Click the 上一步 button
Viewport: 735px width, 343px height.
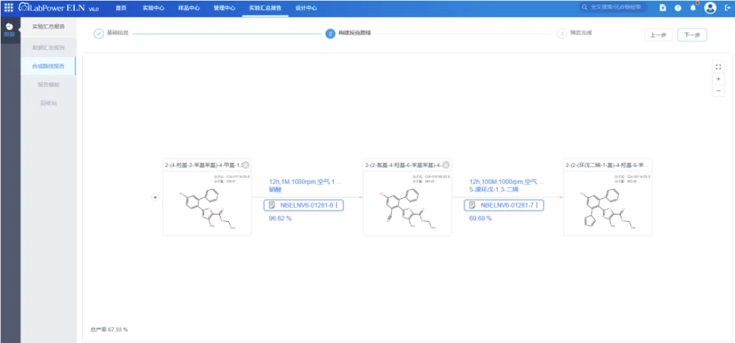tap(658, 35)
